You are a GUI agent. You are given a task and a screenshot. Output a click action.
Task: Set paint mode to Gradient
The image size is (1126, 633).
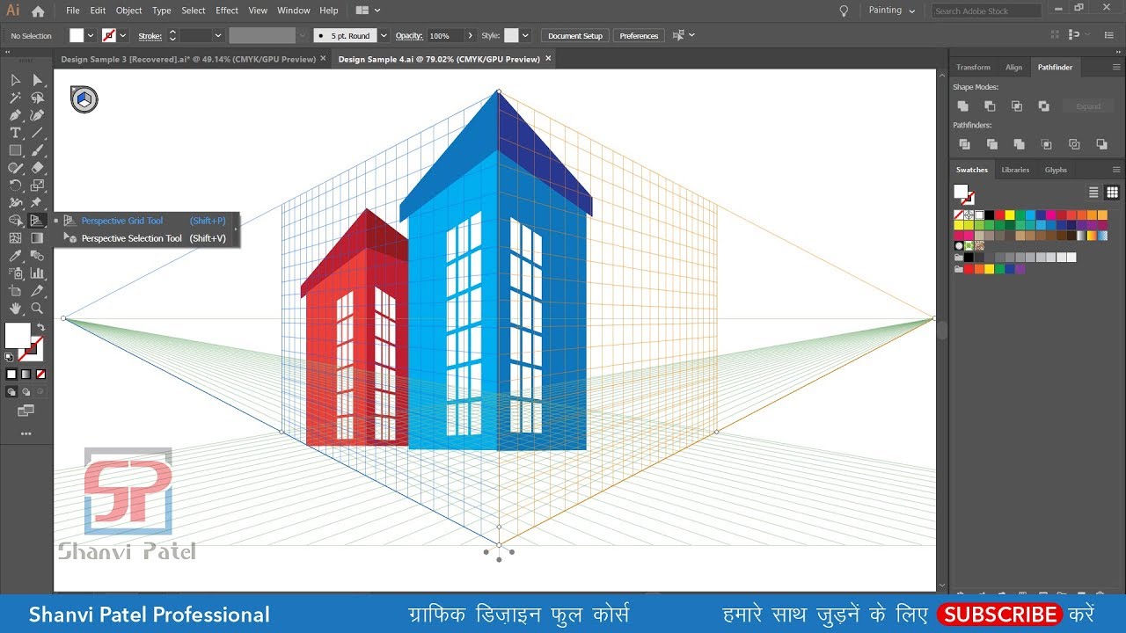coord(26,375)
